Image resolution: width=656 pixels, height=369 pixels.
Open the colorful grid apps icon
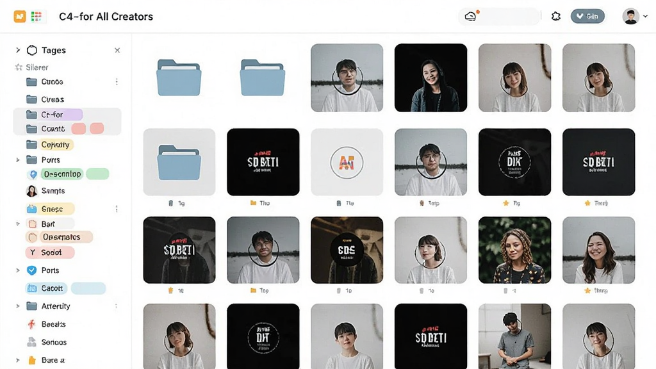pyautogui.click(x=37, y=16)
